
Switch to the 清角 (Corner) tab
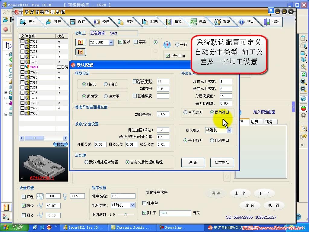(270, 122)
